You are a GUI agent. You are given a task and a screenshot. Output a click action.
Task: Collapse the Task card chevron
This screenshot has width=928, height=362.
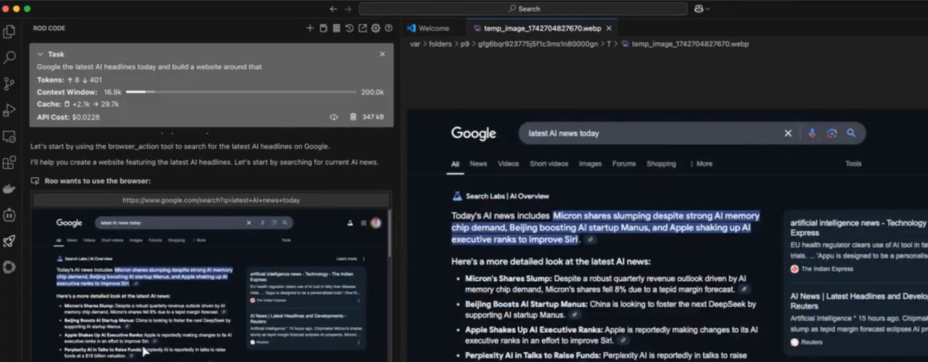click(x=40, y=54)
